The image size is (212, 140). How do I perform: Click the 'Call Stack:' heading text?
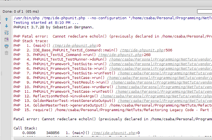point(25,128)
